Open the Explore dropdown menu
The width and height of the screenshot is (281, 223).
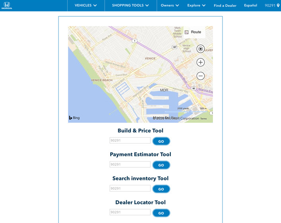point(196,6)
